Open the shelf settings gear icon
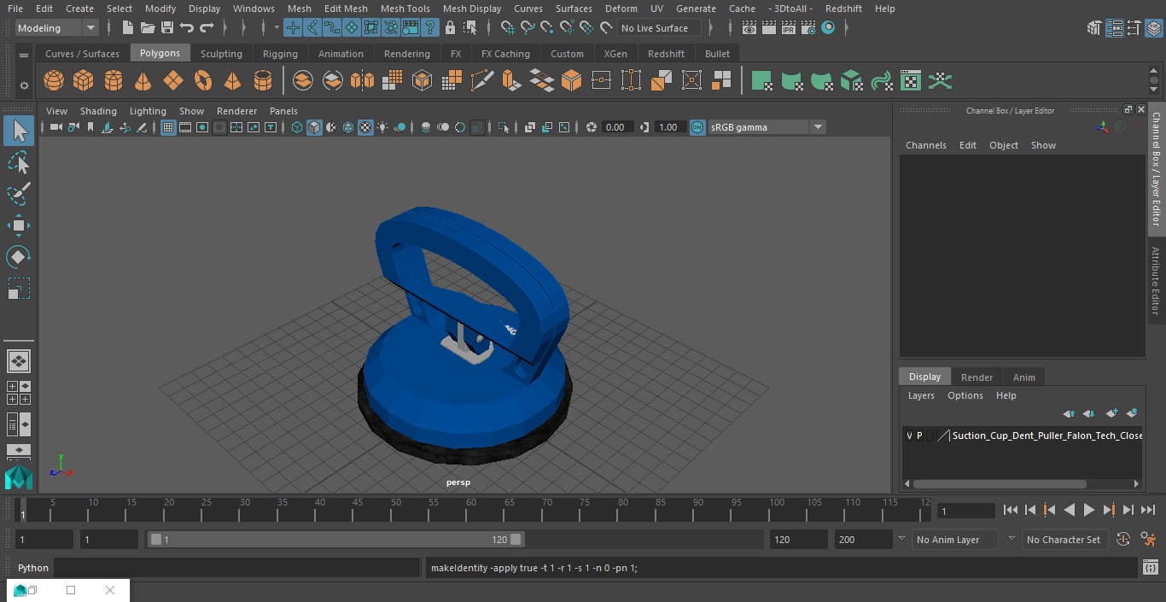 pos(24,85)
